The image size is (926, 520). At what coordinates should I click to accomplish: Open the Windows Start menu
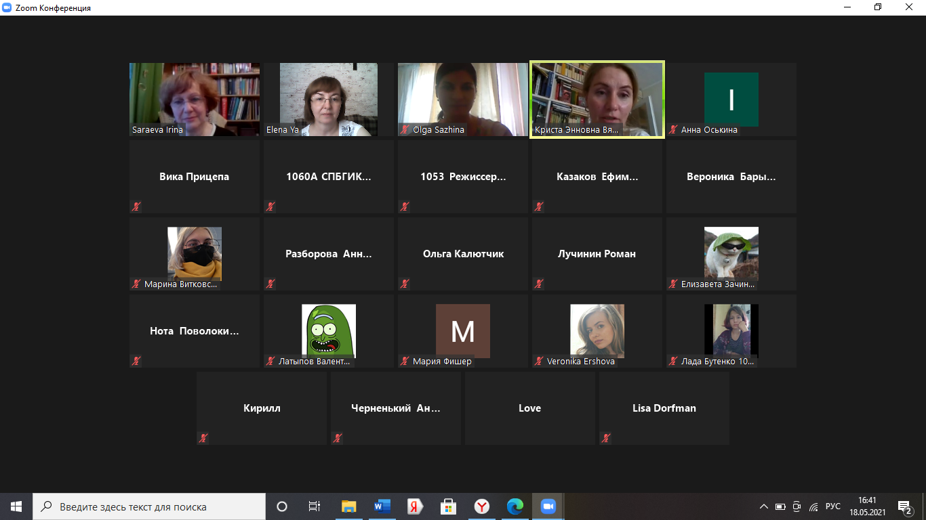[16, 506]
